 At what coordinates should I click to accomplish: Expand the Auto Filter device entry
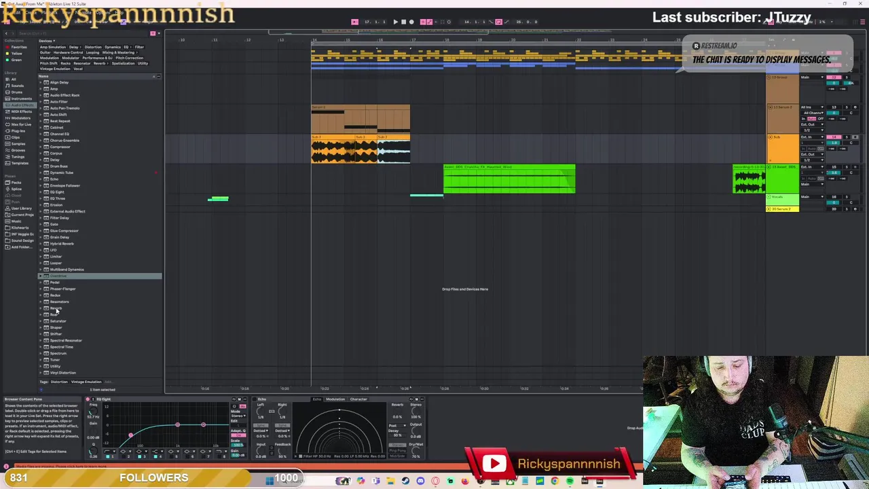point(40,102)
